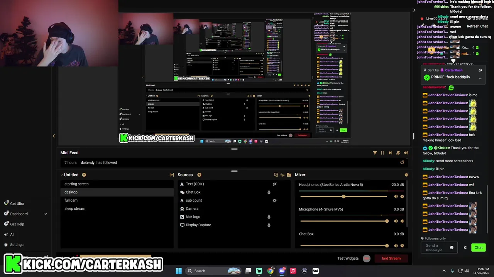This screenshot has width=494, height=277.
Task: Expand the Untitled scene collection dropdown
Action: click(x=62, y=175)
